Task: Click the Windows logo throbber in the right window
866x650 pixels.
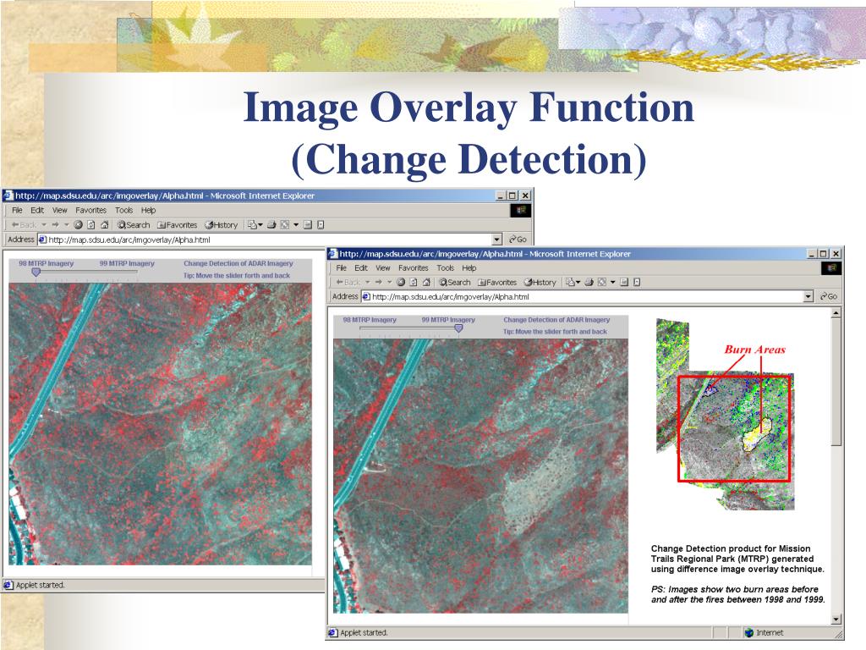Action: point(831,268)
